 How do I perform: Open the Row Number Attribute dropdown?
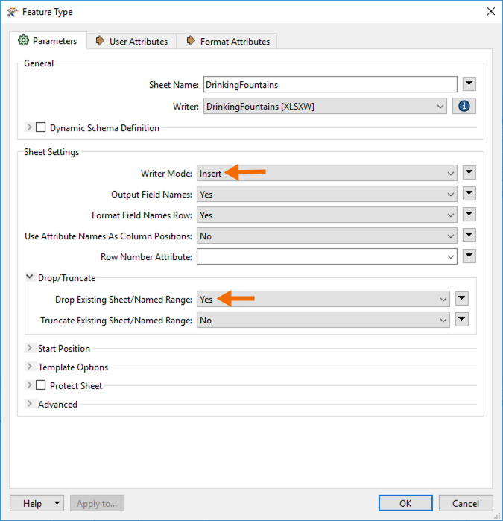coord(327,256)
